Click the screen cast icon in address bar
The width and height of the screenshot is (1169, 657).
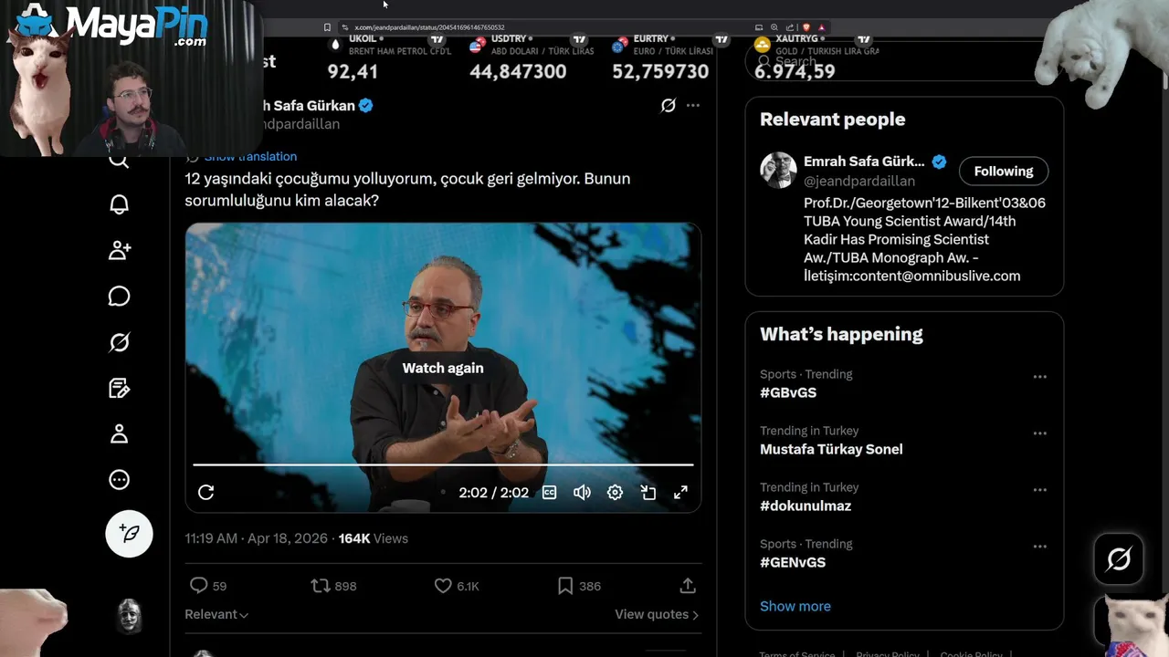pyautogui.click(x=759, y=27)
